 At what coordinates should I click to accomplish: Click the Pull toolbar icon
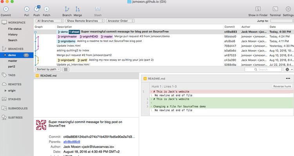click(x=27, y=9)
